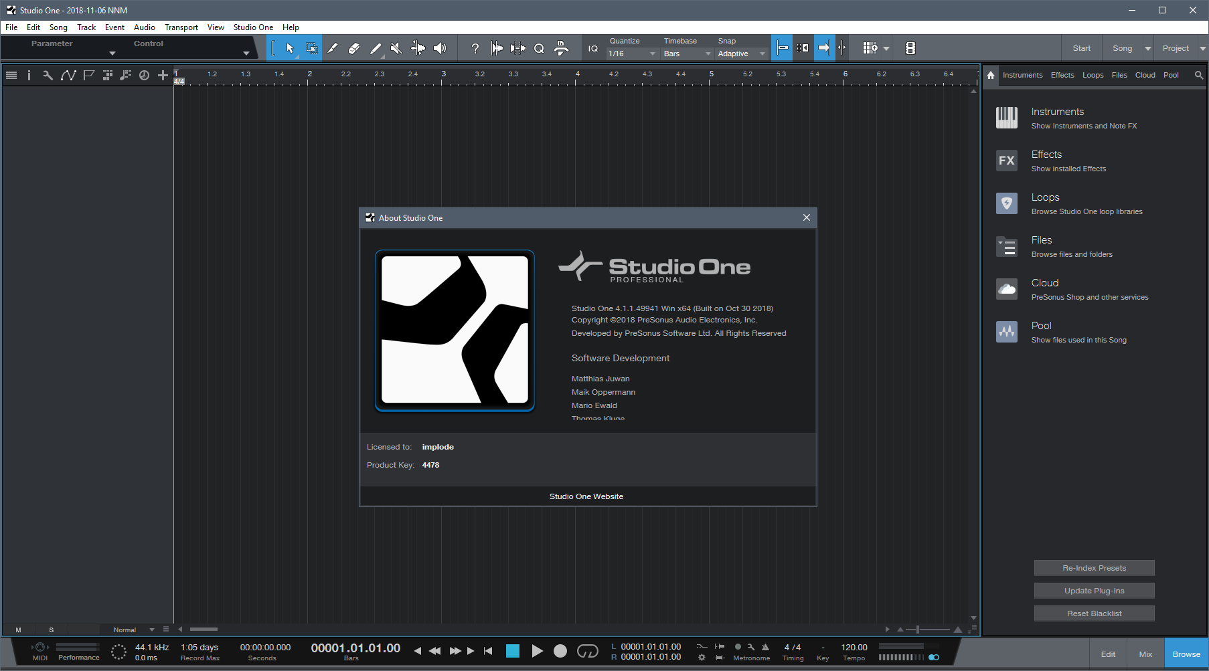This screenshot has width=1209, height=671.
Task: Select the Bend tool
Action: pyautogui.click(x=418, y=48)
